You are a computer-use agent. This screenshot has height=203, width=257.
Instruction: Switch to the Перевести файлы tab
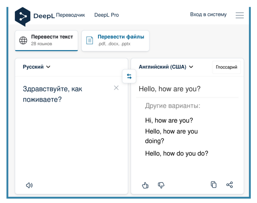115,40
